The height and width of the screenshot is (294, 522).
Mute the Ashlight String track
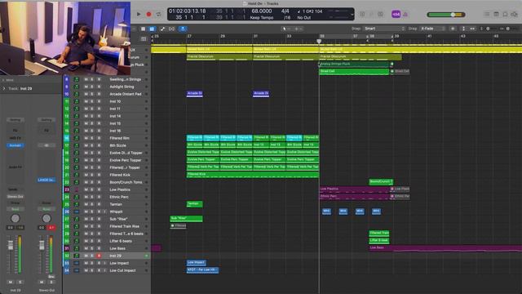point(86,87)
